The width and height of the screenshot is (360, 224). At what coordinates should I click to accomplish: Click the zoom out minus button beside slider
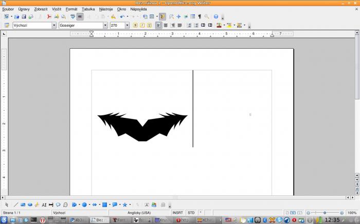(309, 213)
